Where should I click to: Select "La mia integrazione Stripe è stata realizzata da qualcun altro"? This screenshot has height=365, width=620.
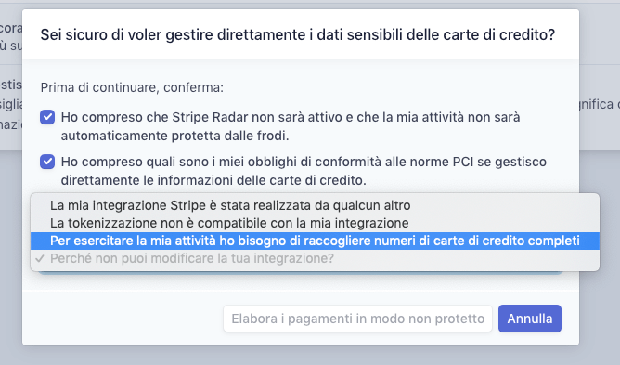(x=230, y=205)
